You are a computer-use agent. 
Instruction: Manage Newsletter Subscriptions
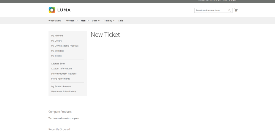click(64, 91)
